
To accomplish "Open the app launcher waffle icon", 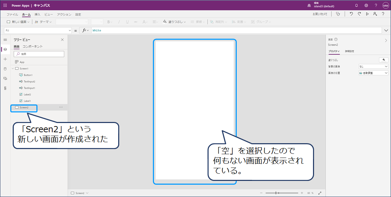I will pos(5,5).
